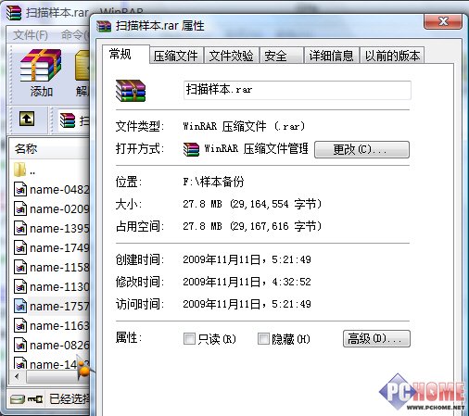
Task: Click the 已经选择 status bar text
Action: (70, 399)
